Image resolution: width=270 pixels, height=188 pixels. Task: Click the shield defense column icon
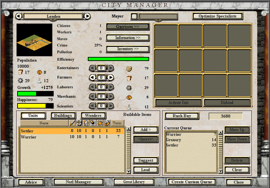tap(79, 123)
